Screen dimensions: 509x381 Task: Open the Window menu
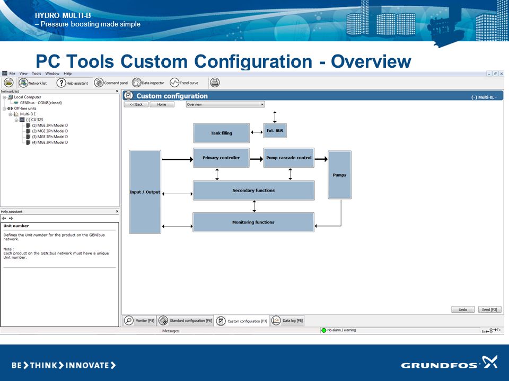(x=52, y=74)
